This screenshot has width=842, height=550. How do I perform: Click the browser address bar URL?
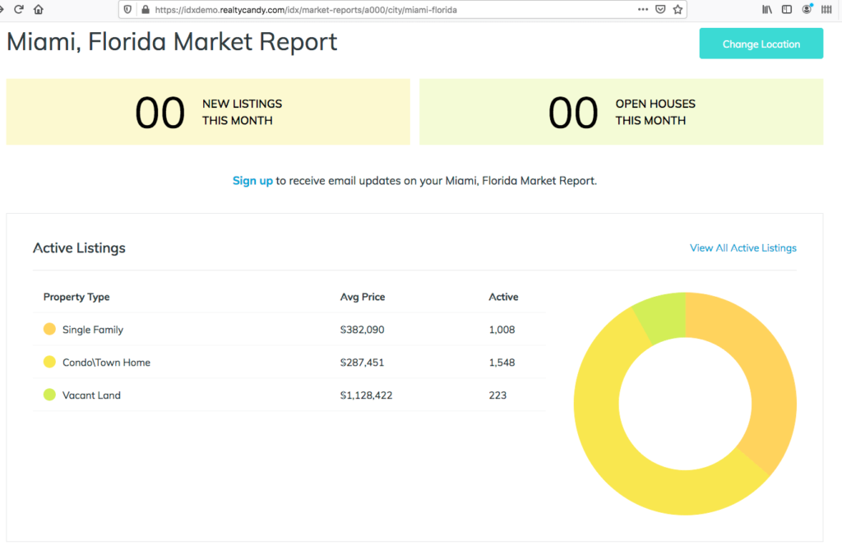click(x=306, y=10)
